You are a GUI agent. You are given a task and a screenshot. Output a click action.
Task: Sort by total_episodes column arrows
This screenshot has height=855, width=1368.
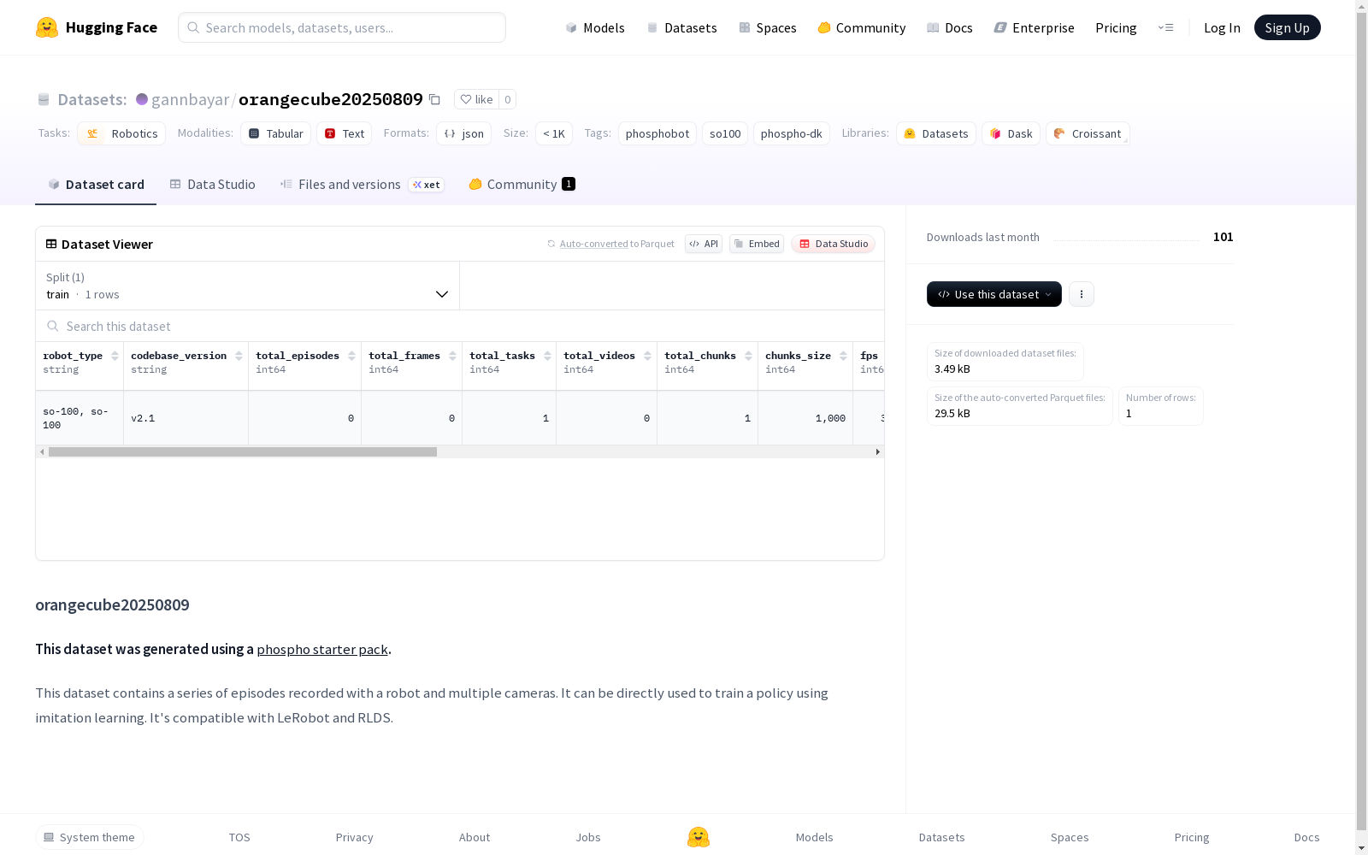tap(351, 356)
